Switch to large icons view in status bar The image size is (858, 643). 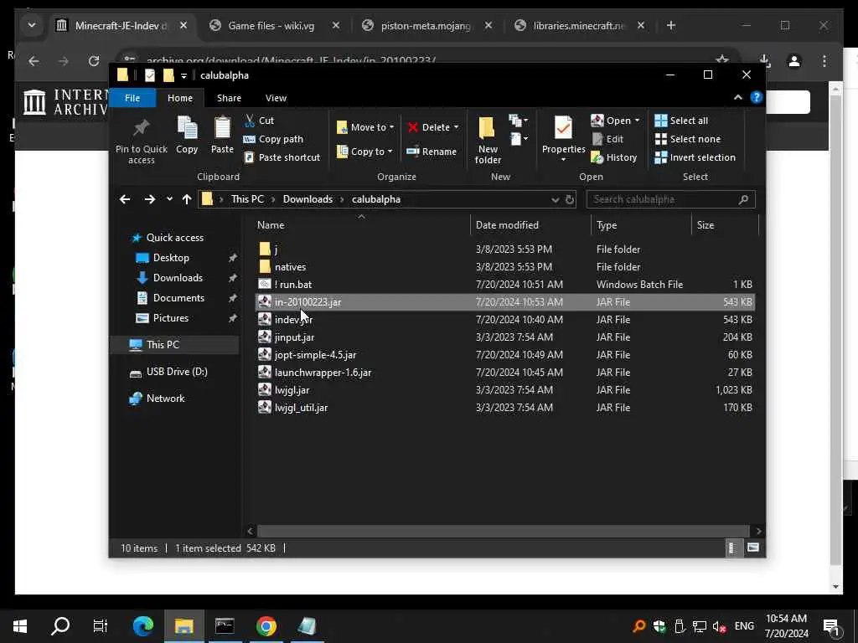click(x=753, y=548)
